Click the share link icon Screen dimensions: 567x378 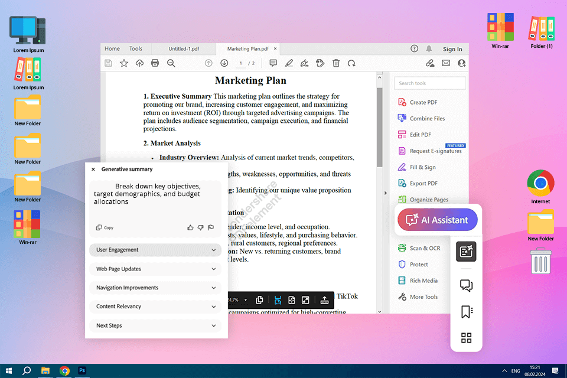click(x=430, y=63)
